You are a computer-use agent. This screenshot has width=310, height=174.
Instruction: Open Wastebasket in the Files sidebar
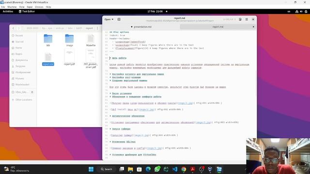click(x=22, y=85)
